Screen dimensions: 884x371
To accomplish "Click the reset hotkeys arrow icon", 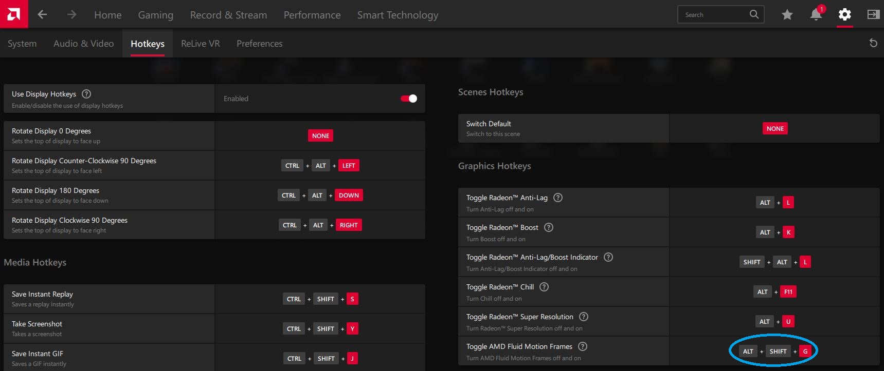I will [x=873, y=43].
